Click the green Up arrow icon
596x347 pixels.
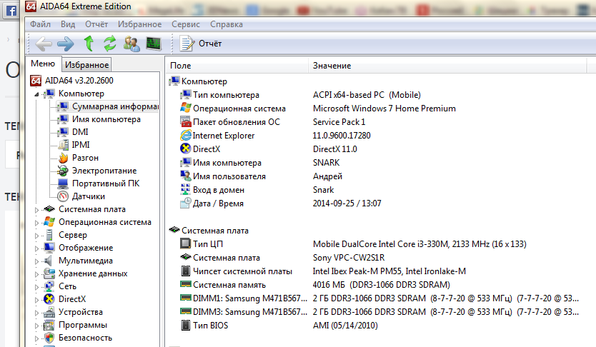pyautogui.click(x=89, y=44)
